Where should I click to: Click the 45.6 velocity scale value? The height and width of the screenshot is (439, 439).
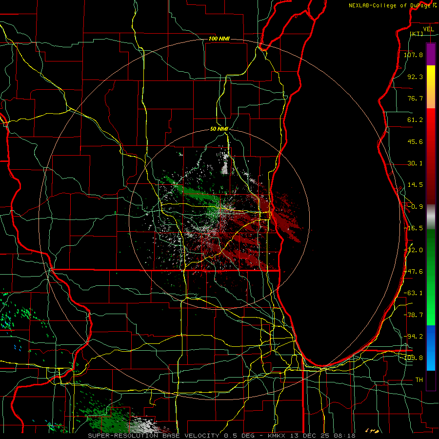tap(415, 141)
